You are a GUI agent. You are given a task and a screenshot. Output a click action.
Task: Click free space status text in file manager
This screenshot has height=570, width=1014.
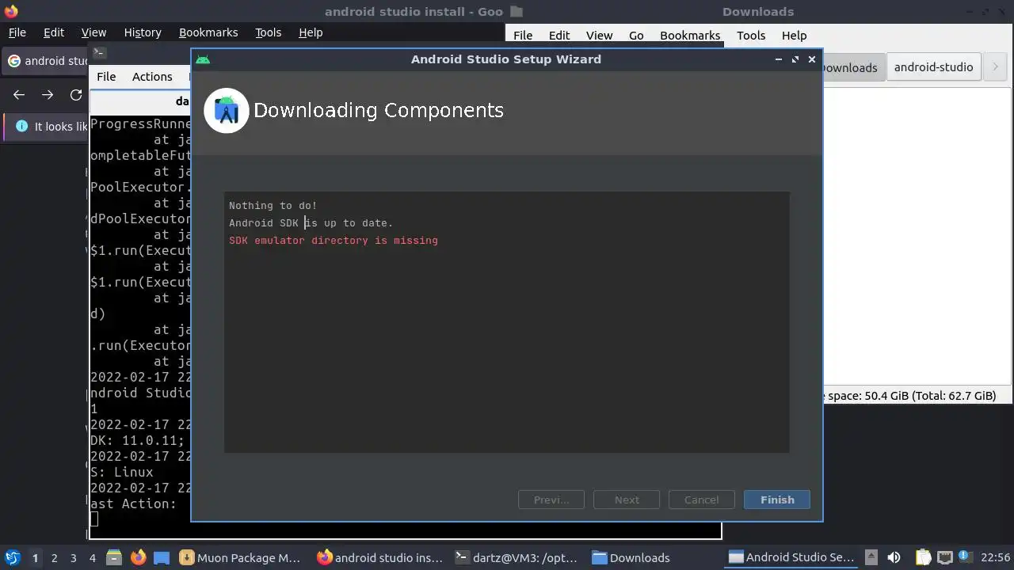[x=911, y=396]
